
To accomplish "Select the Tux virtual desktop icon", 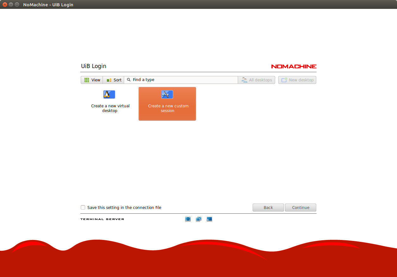I will coord(109,94).
